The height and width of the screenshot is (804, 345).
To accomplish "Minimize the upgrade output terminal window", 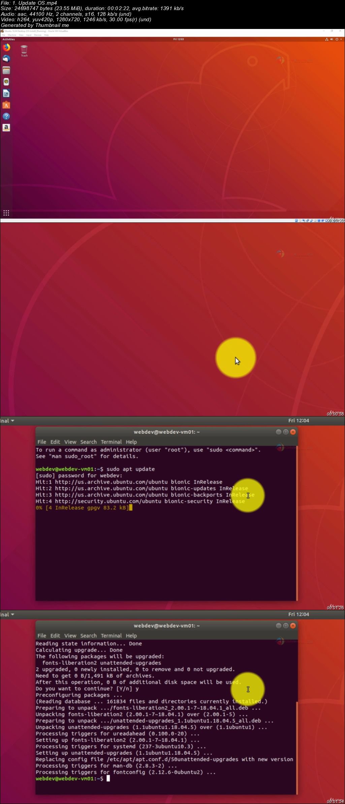I will point(279,625).
